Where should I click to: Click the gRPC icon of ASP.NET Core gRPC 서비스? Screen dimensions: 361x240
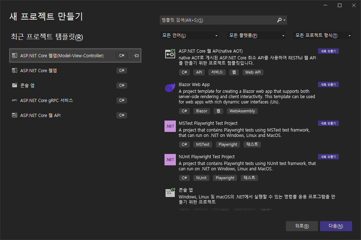click(x=15, y=100)
